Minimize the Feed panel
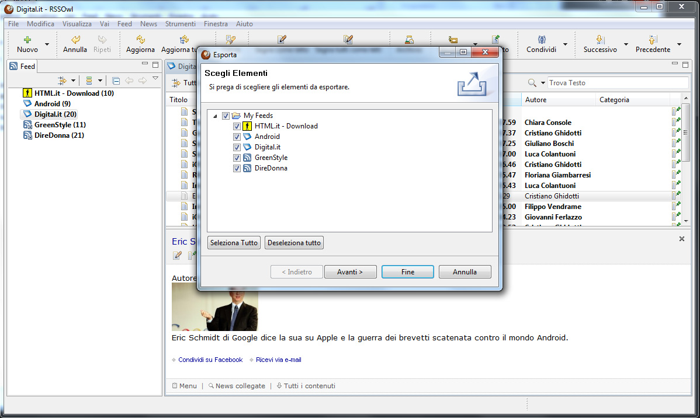Image resolution: width=700 pixels, height=418 pixels. point(145,64)
